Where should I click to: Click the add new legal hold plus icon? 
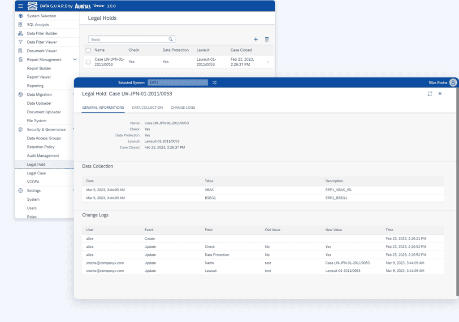(x=256, y=39)
